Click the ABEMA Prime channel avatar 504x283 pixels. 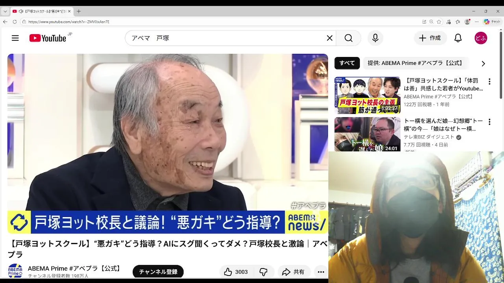(x=15, y=271)
